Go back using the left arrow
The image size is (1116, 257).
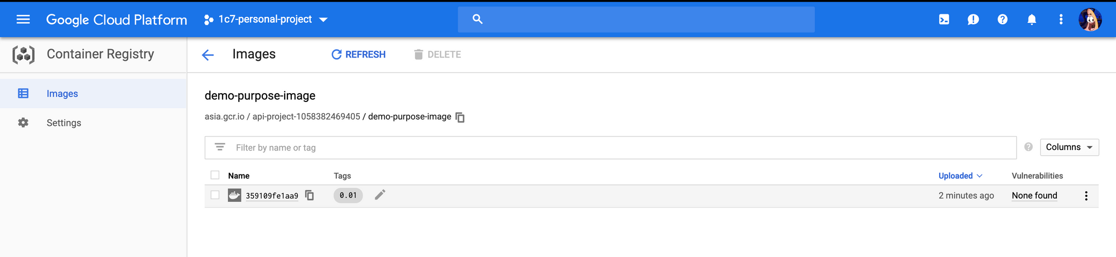click(208, 55)
